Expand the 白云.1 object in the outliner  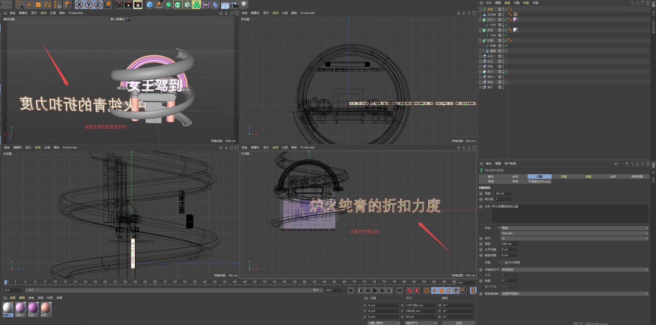[x=480, y=56]
